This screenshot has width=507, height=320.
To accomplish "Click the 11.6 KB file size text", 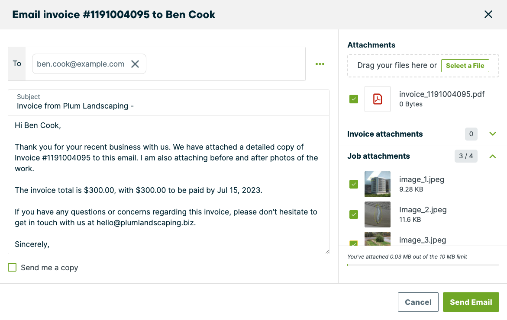I will click(x=410, y=220).
